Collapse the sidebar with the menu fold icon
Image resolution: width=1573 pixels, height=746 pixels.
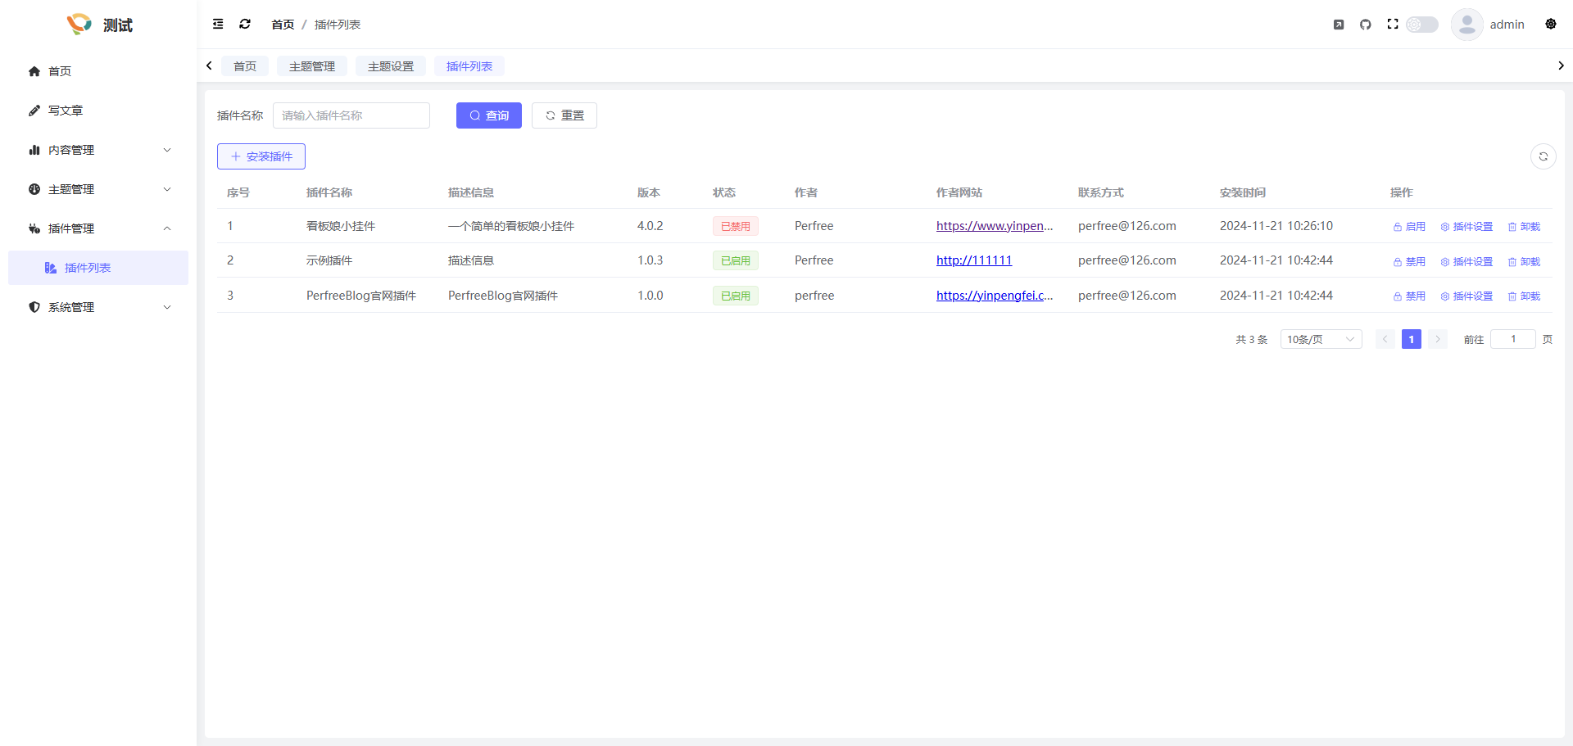tap(218, 25)
